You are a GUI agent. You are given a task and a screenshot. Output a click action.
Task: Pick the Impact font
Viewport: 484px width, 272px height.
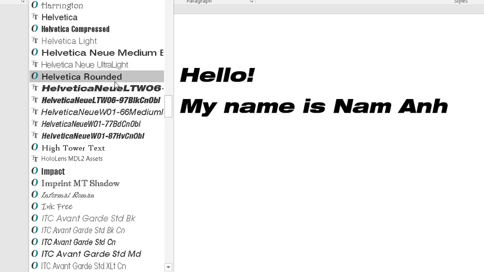pyautogui.click(x=97, y=171)
